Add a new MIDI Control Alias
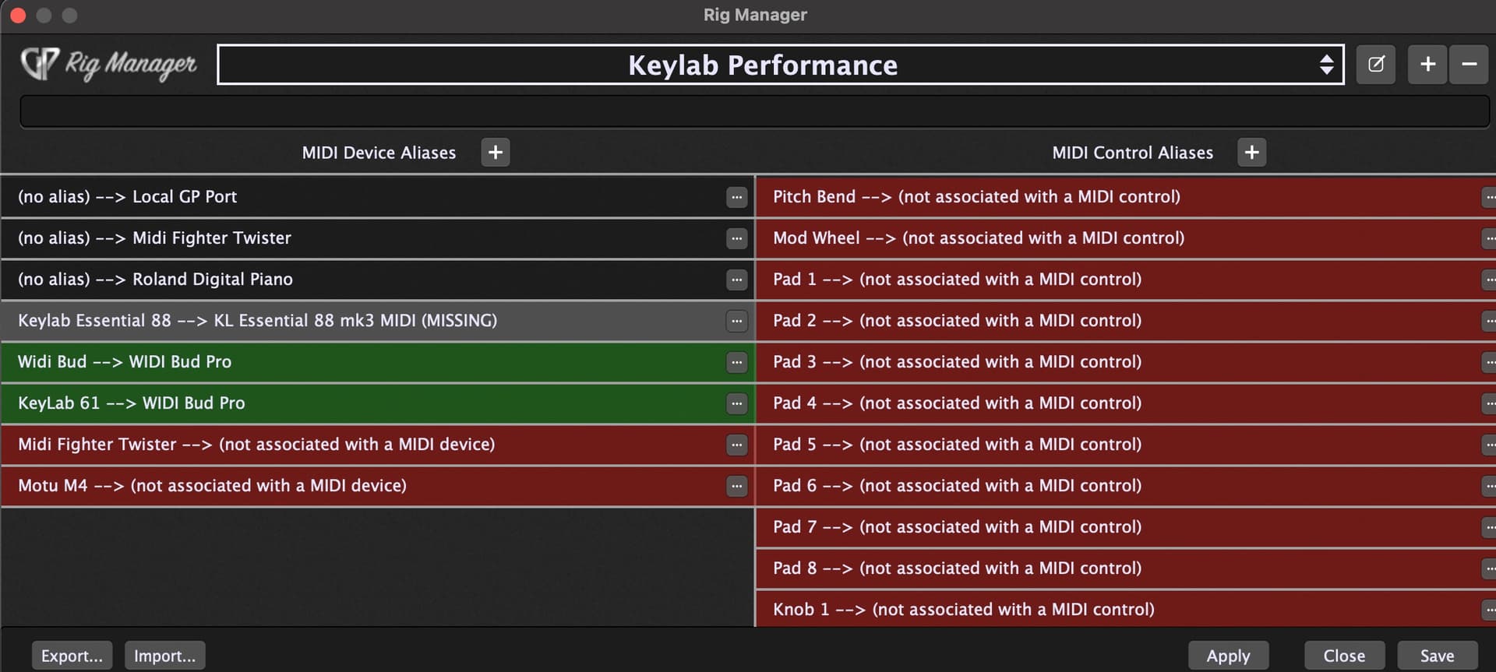Screen dimensions: 1496x672 pos(1252,152)
